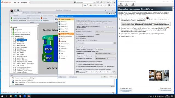The image size is (175, 98).
Task: Open color scheme dropdown showing Silver
Action: [106, 34]
